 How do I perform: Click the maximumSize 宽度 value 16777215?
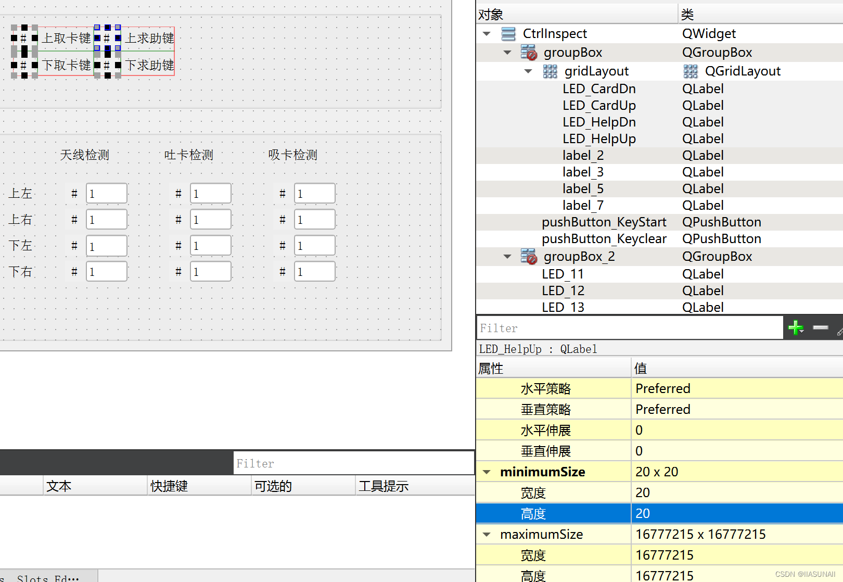pos(737,555)
